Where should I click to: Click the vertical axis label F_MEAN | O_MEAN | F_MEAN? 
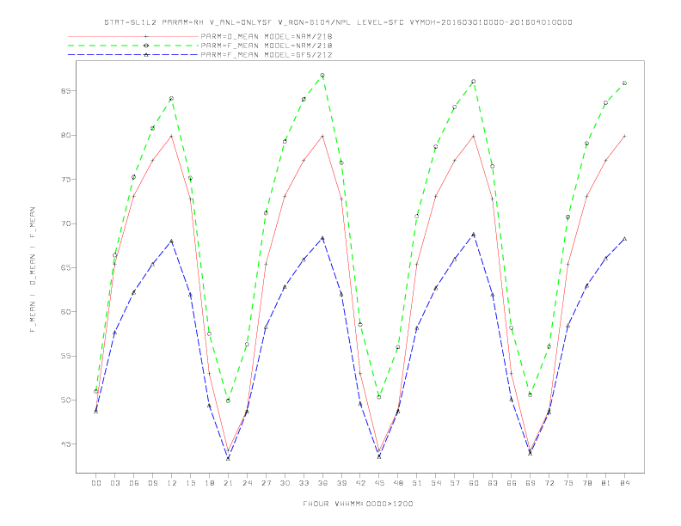tap(33, 270)
